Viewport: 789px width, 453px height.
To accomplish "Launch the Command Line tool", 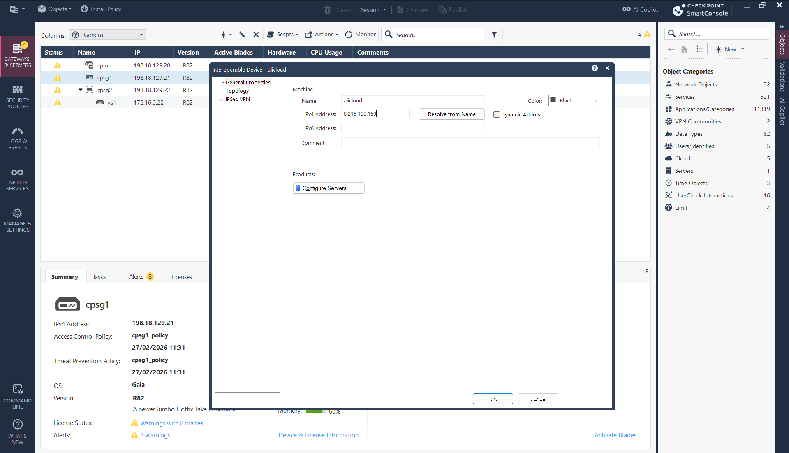I will pos(17,397).
